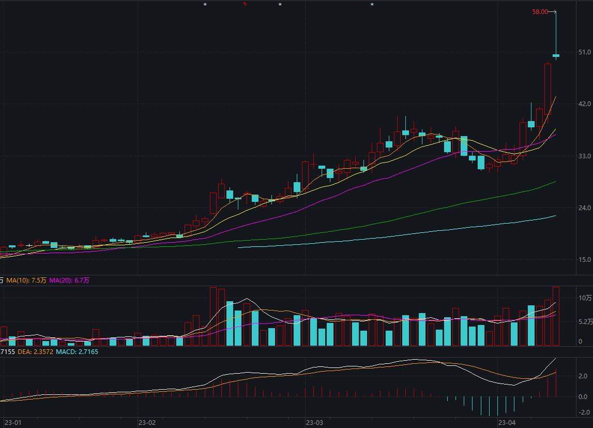Screen dimensions: 593x428
Task: Click the middle star marker at chart top
Action: pyautogui.click(x=280, y=4)
